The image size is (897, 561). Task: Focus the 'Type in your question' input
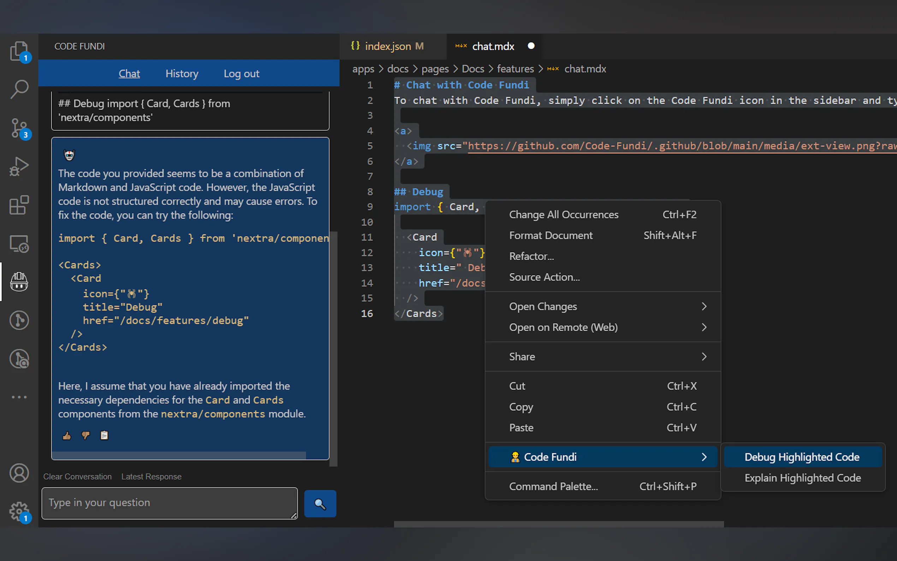click(x=170, y=503)
